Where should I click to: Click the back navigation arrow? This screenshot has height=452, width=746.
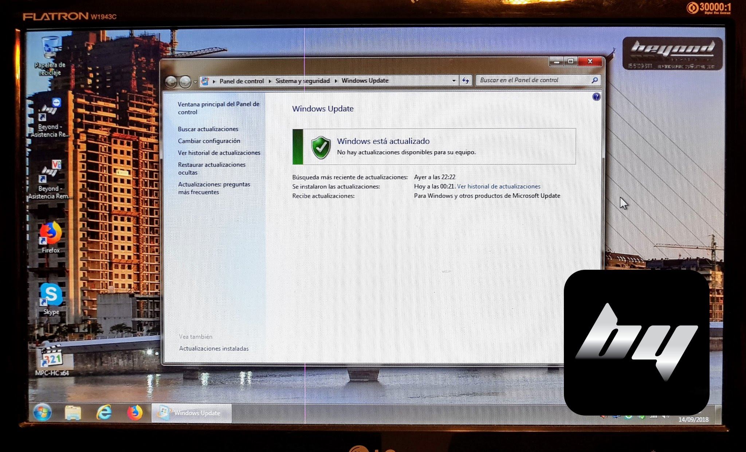click(x=171, y=82)
